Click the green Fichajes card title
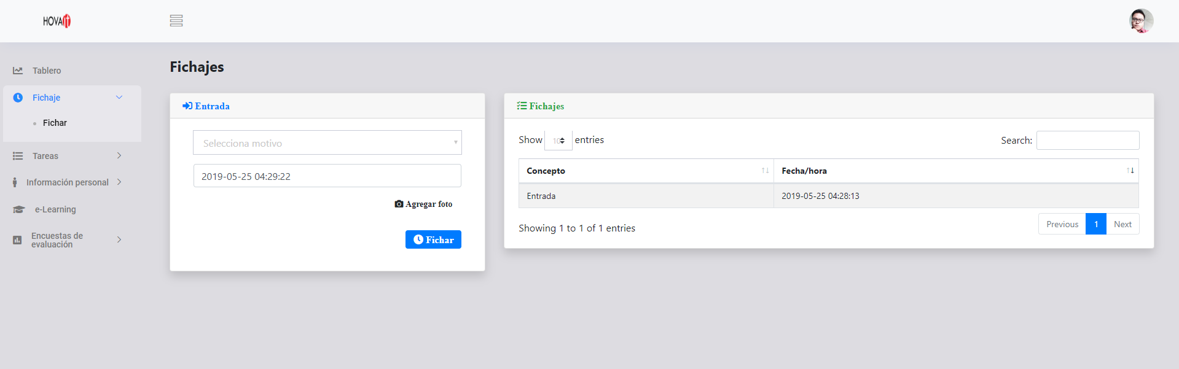 click(547, 106)
